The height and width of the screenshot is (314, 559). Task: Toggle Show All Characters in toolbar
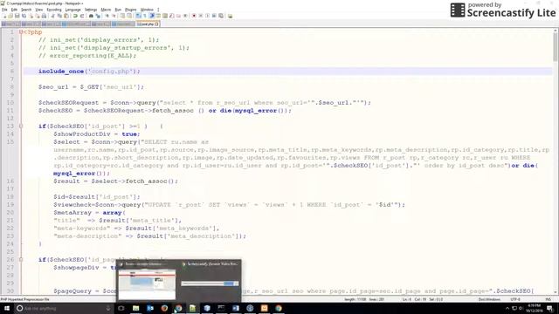tap(145, 16)
